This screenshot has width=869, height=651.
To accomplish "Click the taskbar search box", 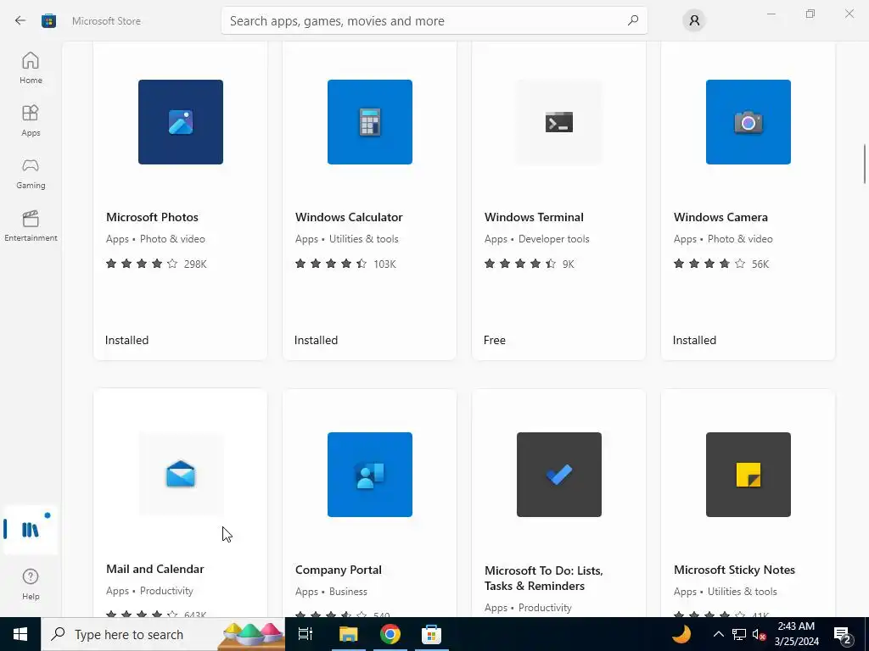I will pos(163,634).
